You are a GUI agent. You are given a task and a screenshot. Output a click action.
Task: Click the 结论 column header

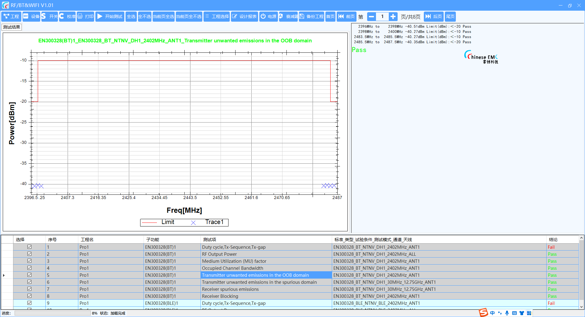click(562, 240)
